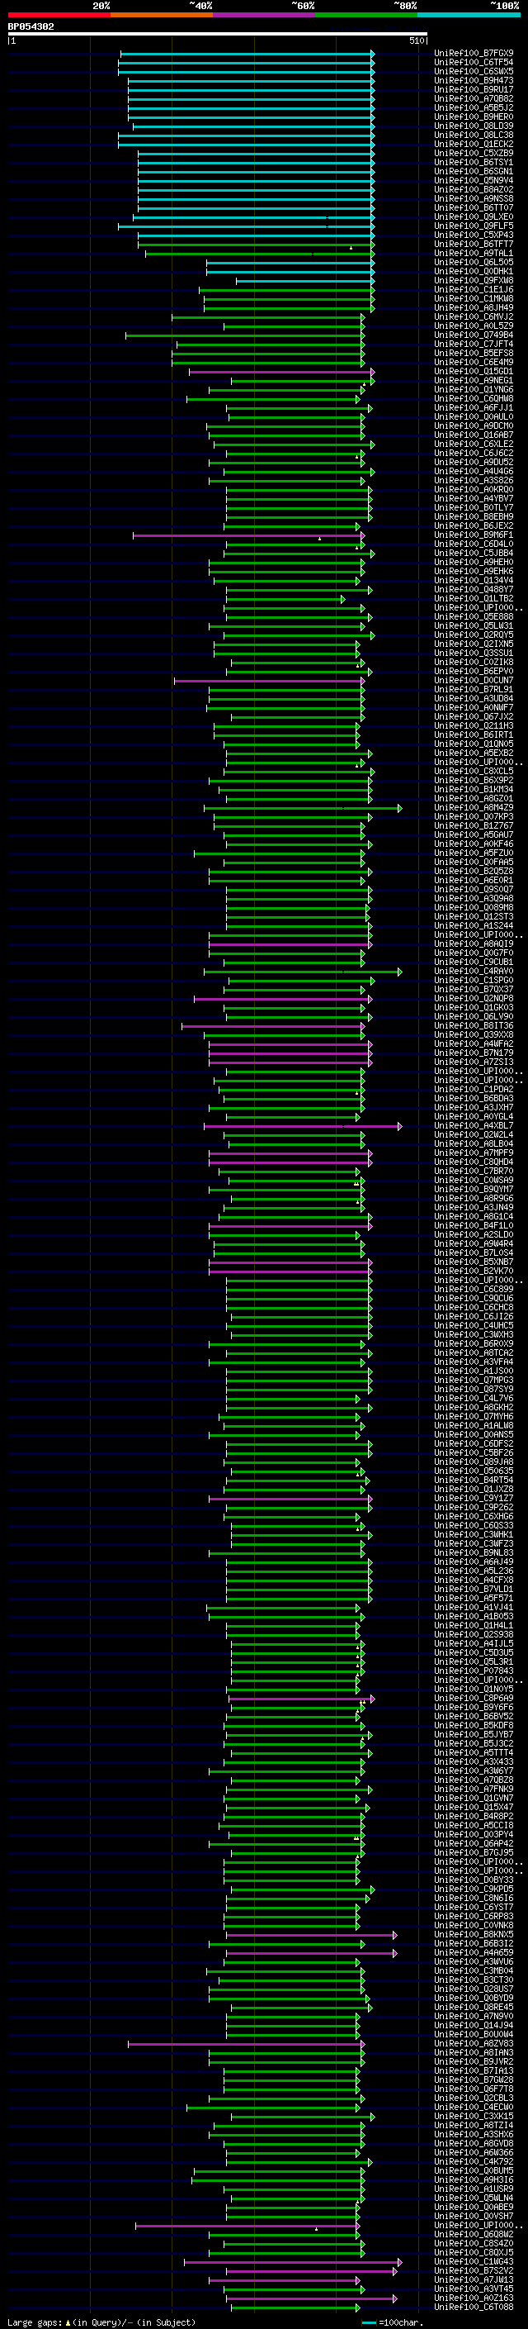Open UniRef100_Q16AB7 entry
Viewport: 528px width, 2329px height.
(x=474, y=435)
